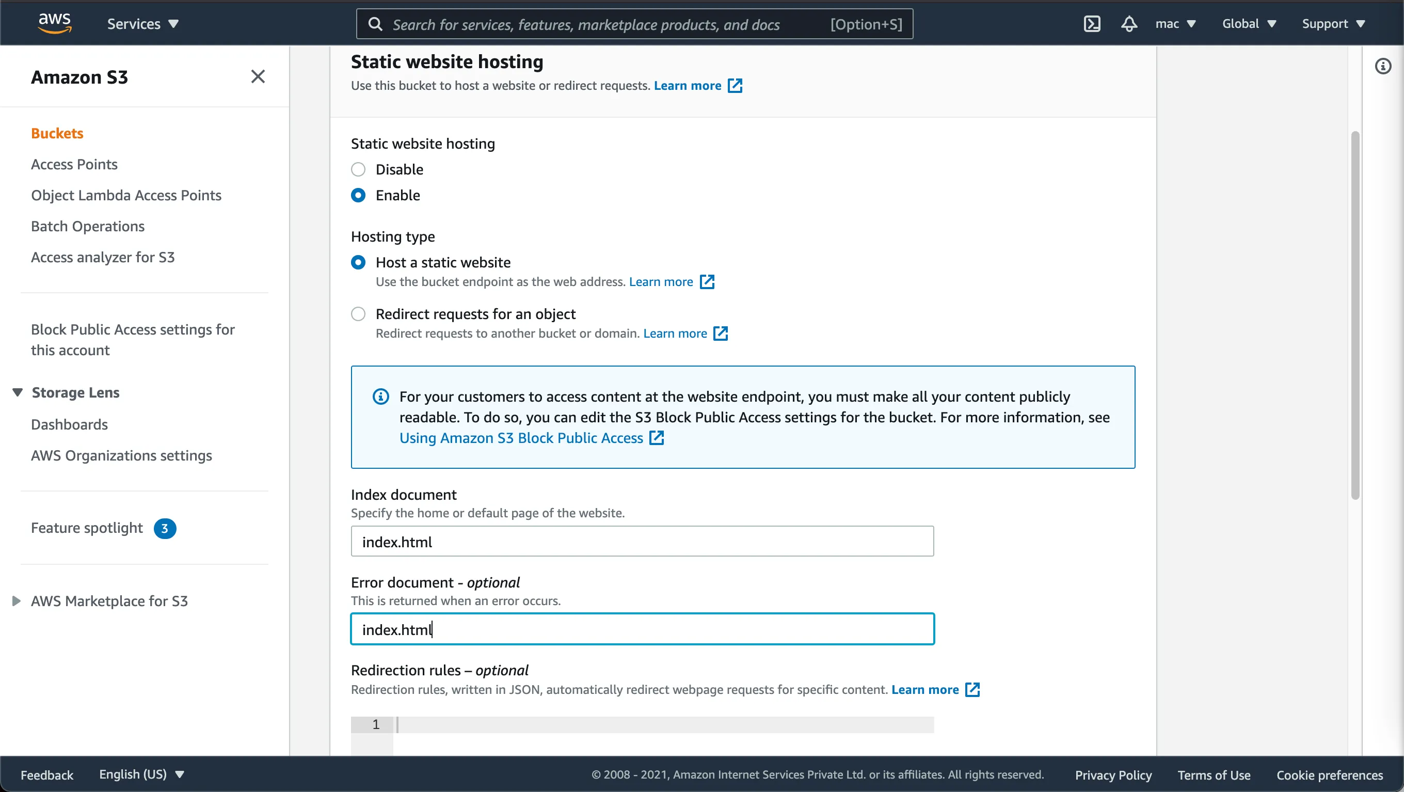This screenshot has width=1404, height=792.
Task: Open AWS Organizations settings
Action: (121, 455)
